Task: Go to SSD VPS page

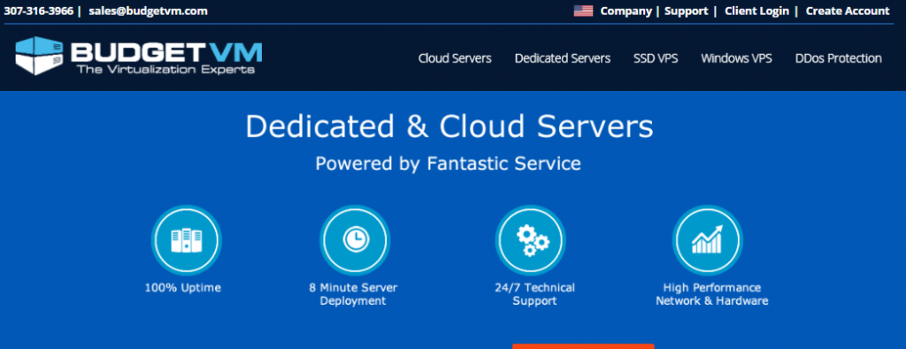Action: click(x=656, y=58)
